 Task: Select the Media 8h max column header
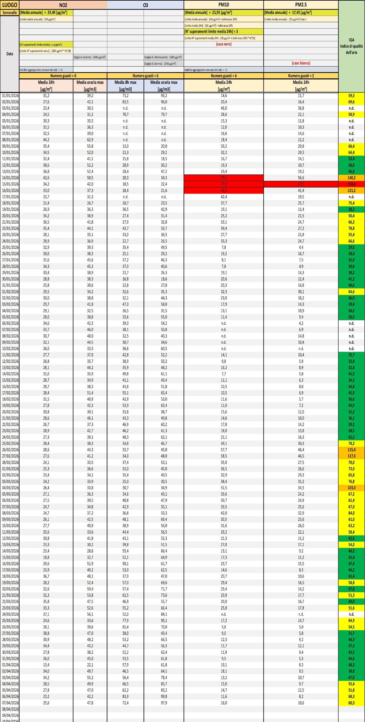pos(125,85)
